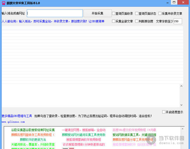The width and height of the screenshot is (190, 149).
Task: Toggle the 查询页面状态 checkbox
Action: pos(137,14)
